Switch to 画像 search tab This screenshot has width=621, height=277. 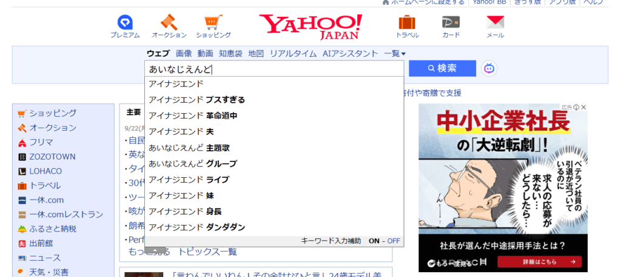point(184,53)
